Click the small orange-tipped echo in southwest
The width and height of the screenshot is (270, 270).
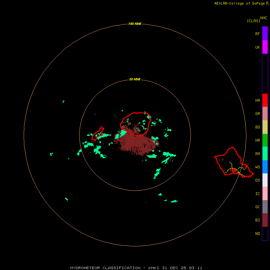coord(67,199)
